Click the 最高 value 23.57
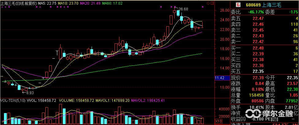299x125 pixels. pyautogui.click(x=292, y=83)
